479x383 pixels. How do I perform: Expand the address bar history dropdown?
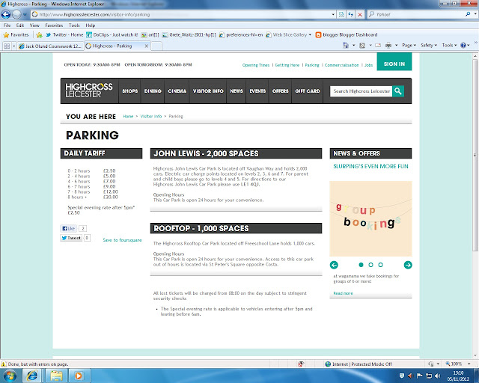point(333,14)
